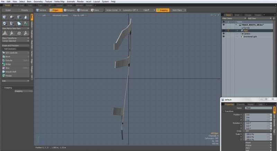
Task: Open the Add Item dropdown
Action: [x=259, y=19]
